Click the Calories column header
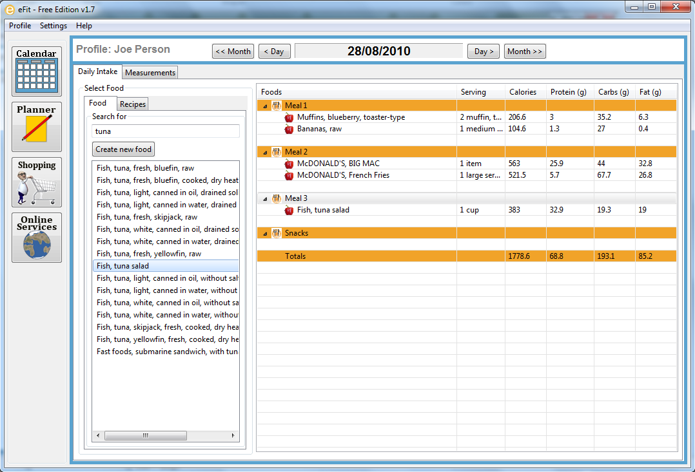The width and height of the screenshot is (695, 472). pos(525,92)
